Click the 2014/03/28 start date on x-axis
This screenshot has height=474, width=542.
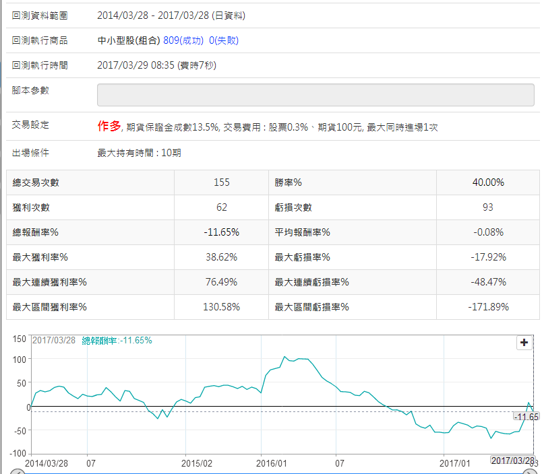coord(47,463)
